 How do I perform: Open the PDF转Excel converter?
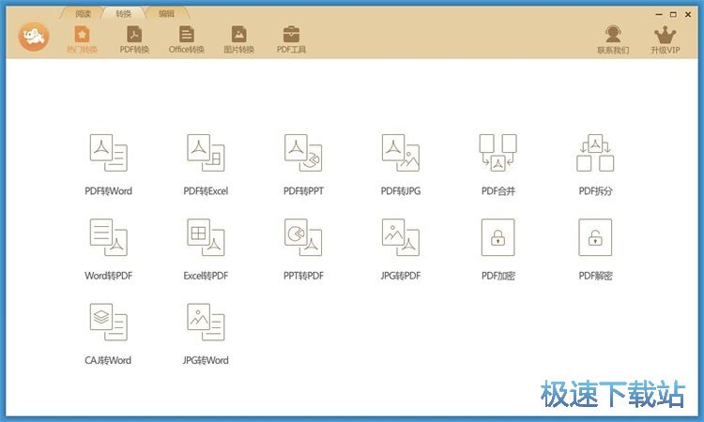coord(206,164)
